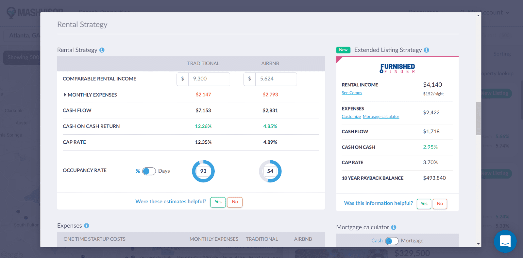Click Airbnb monthly expenses $2,793
The image size is (523, 258).
pos(270,95)
